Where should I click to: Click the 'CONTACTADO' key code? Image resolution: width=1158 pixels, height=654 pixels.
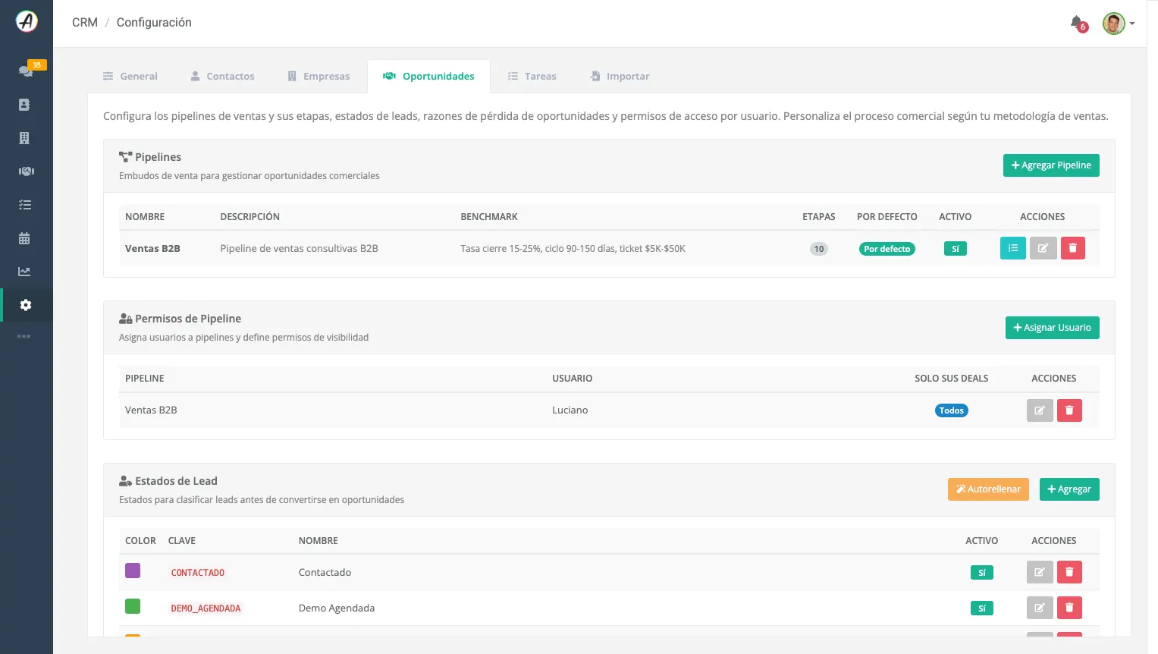pyautogui.click(x=198, y=573)
